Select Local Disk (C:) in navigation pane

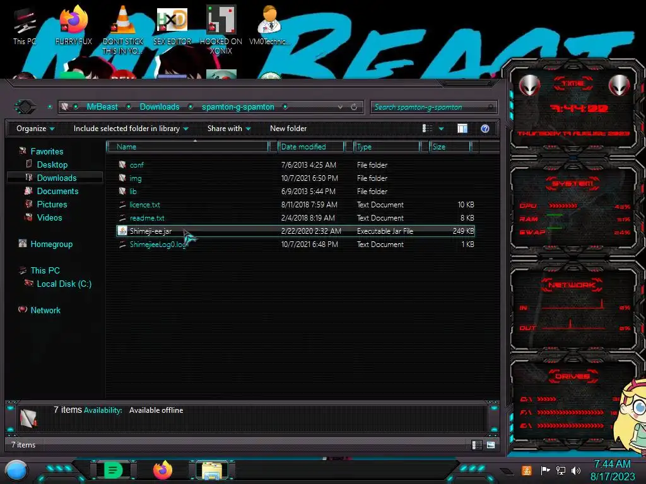coord(64,284)
